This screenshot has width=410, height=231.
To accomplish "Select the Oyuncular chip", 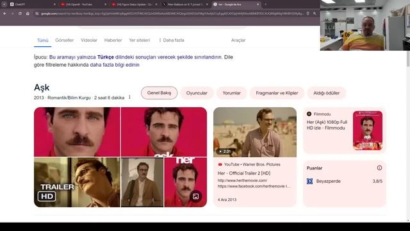I will click(197, 93).
